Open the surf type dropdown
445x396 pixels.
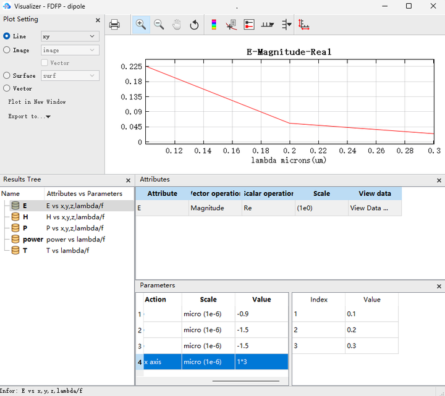pos(70,76)
